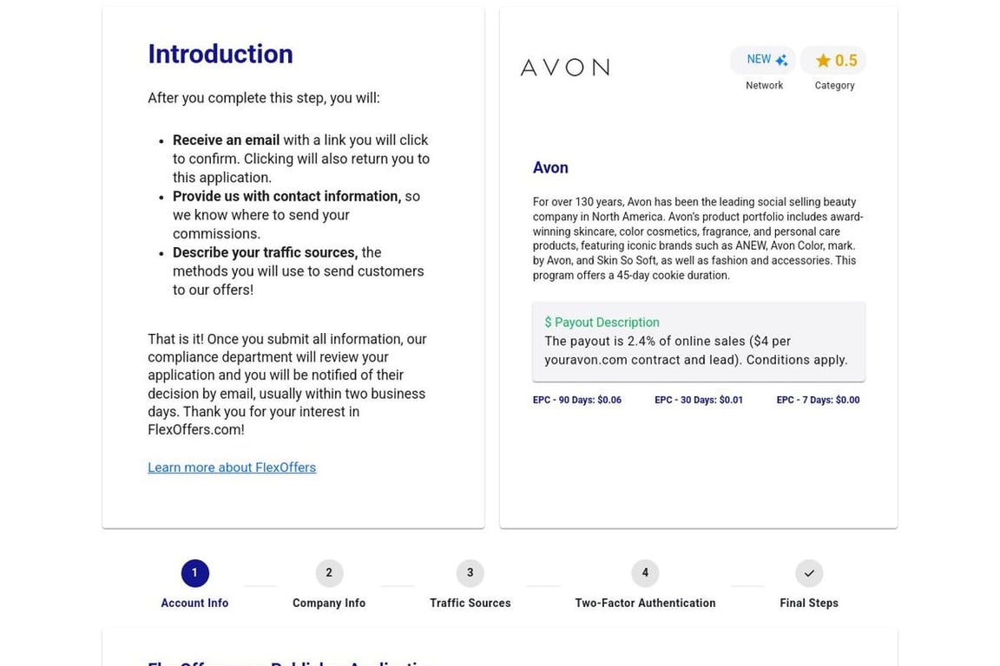1000x666 pixels.
Task: Click EPC - 90 Days: $0.06
Action: 577,401
